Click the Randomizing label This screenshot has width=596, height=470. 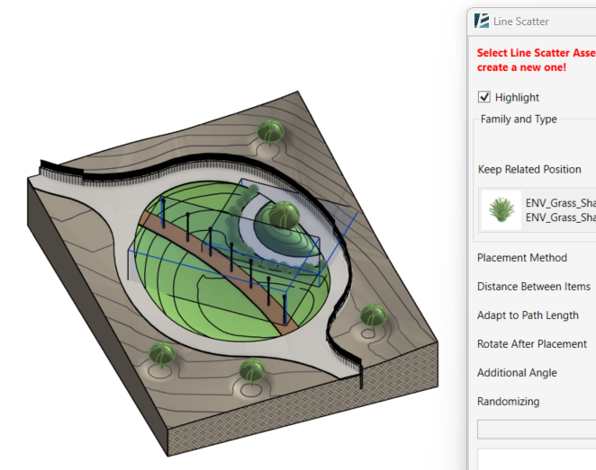coord(509,402)
